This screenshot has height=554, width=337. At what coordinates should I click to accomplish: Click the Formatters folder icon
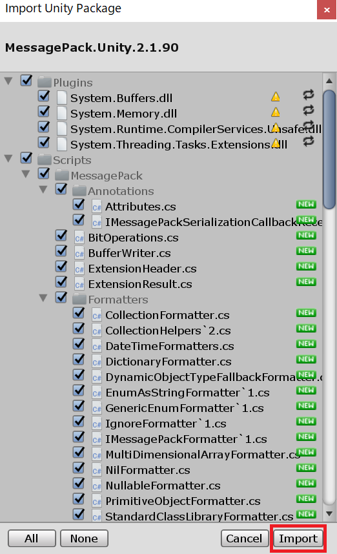click(x=79, y=299)
